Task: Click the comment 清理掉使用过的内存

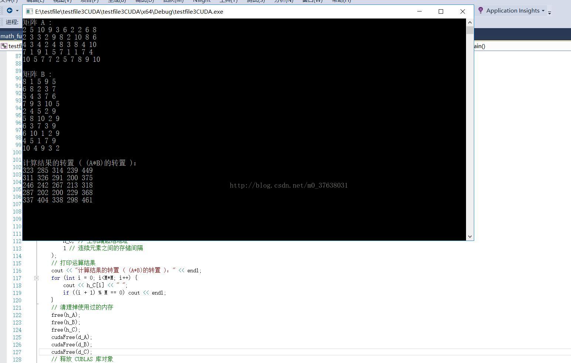Action: (82, 307)
